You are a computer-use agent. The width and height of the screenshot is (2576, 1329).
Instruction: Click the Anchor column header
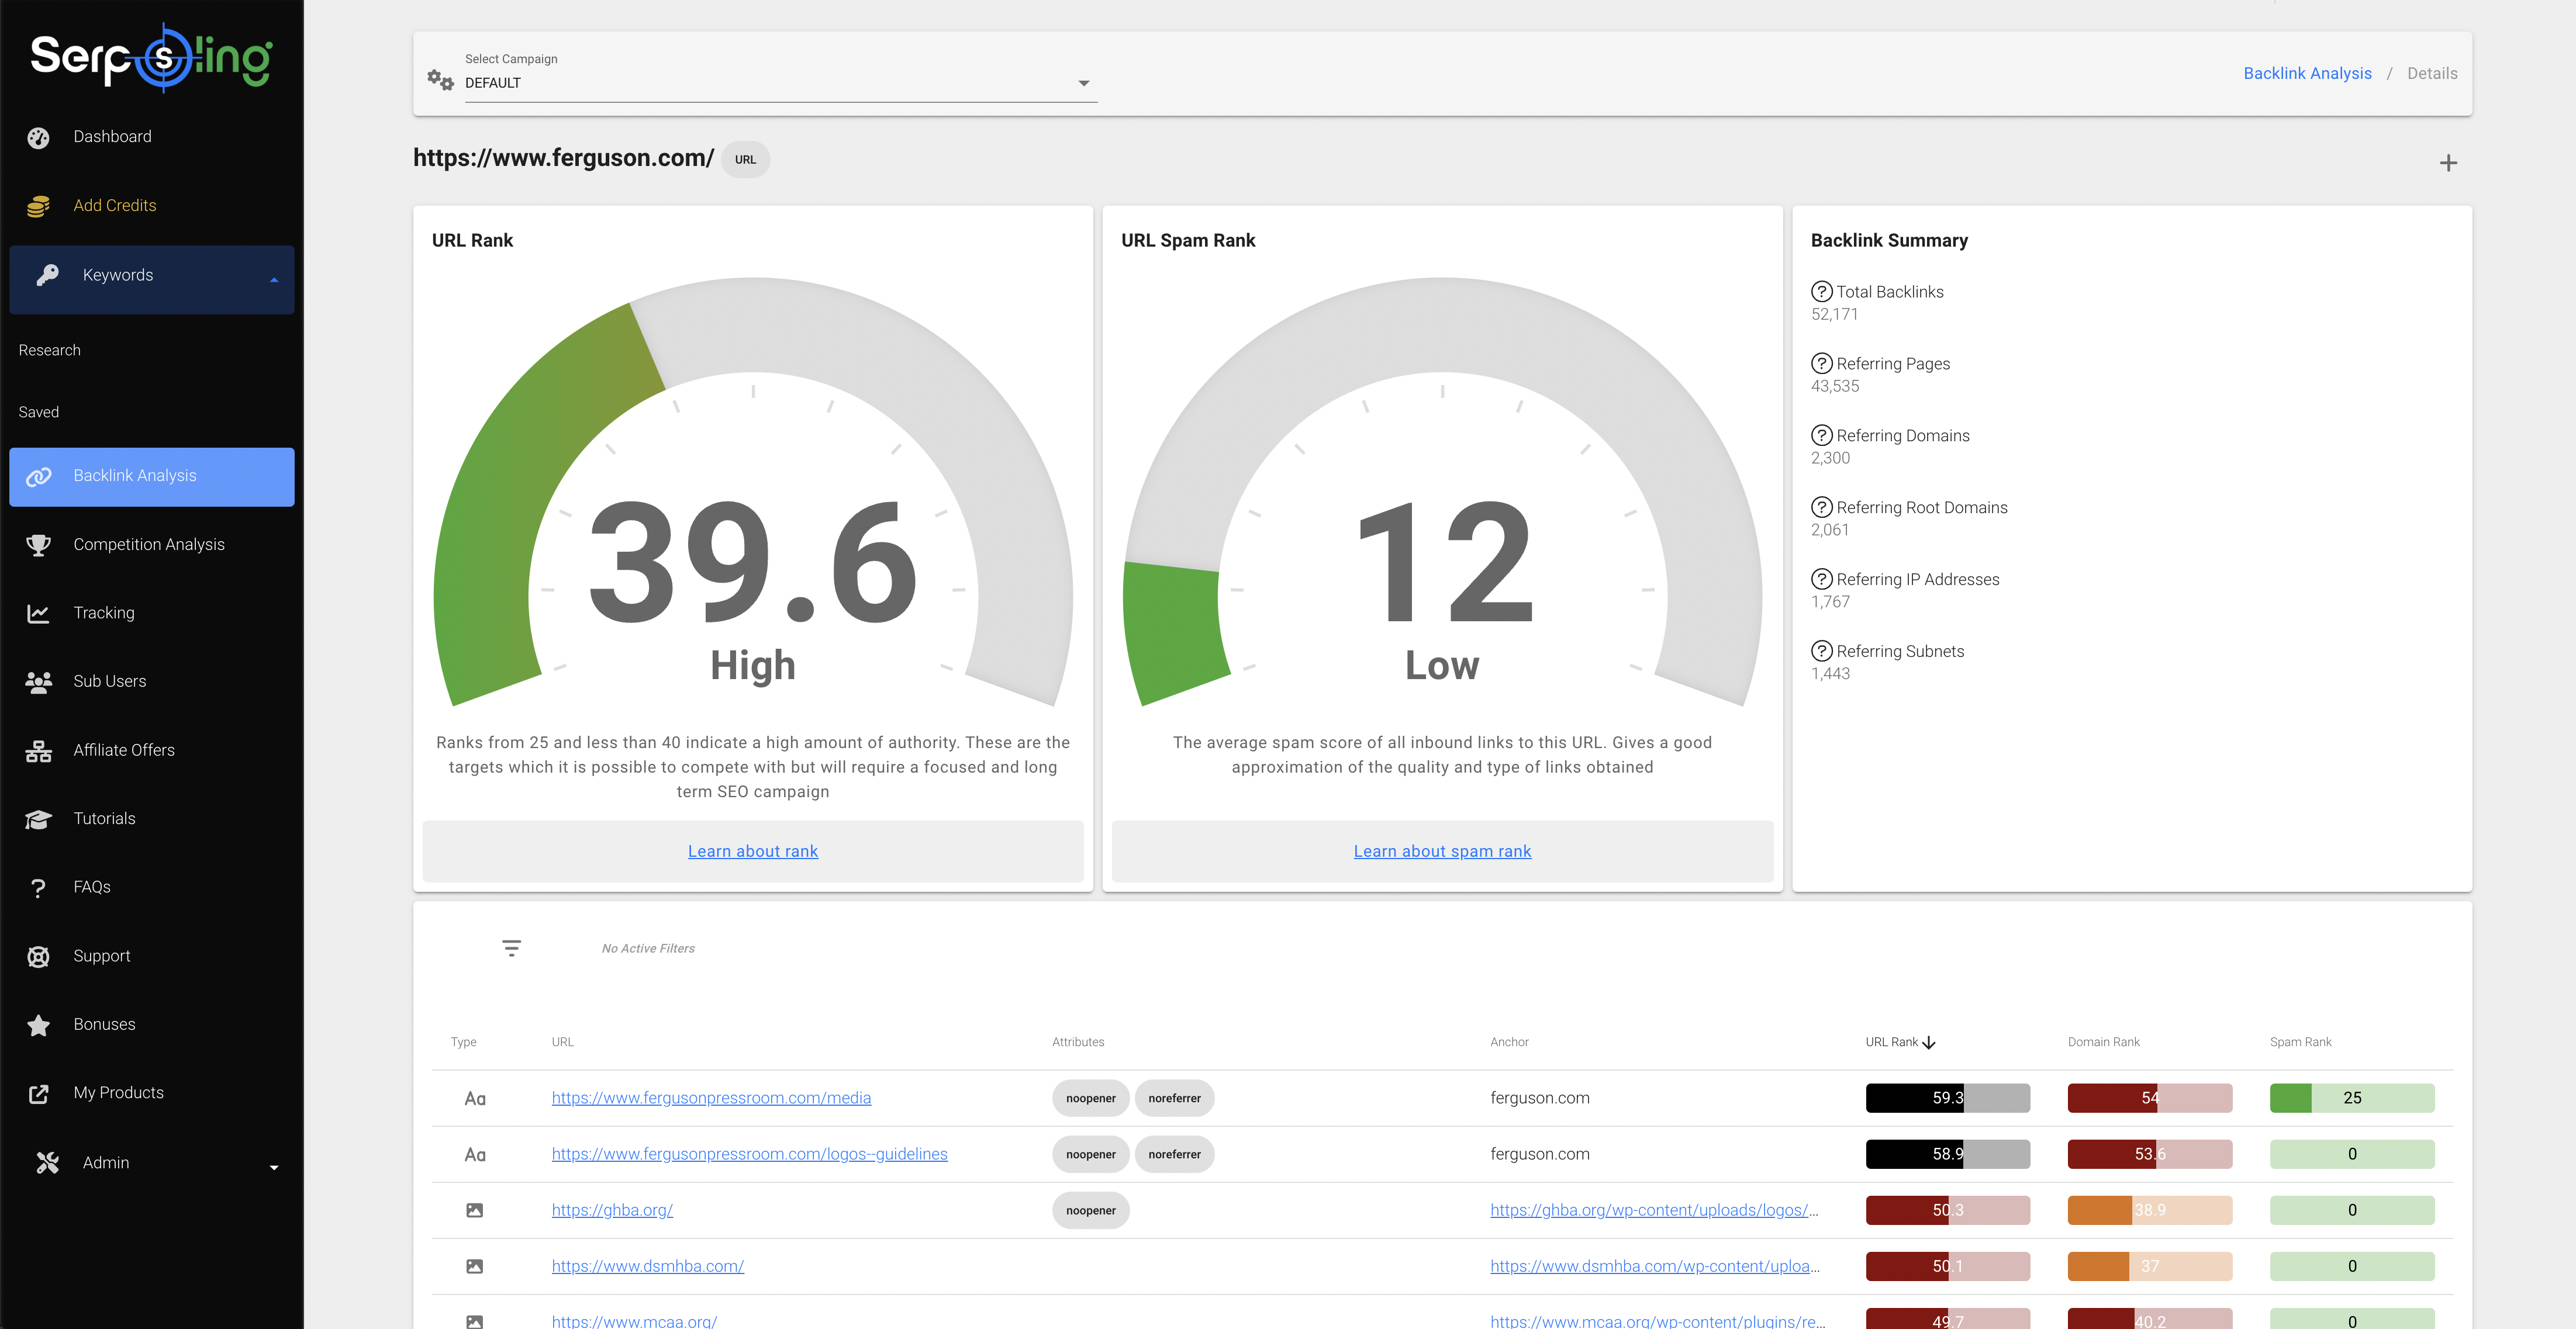(x=1509, y=1042)
